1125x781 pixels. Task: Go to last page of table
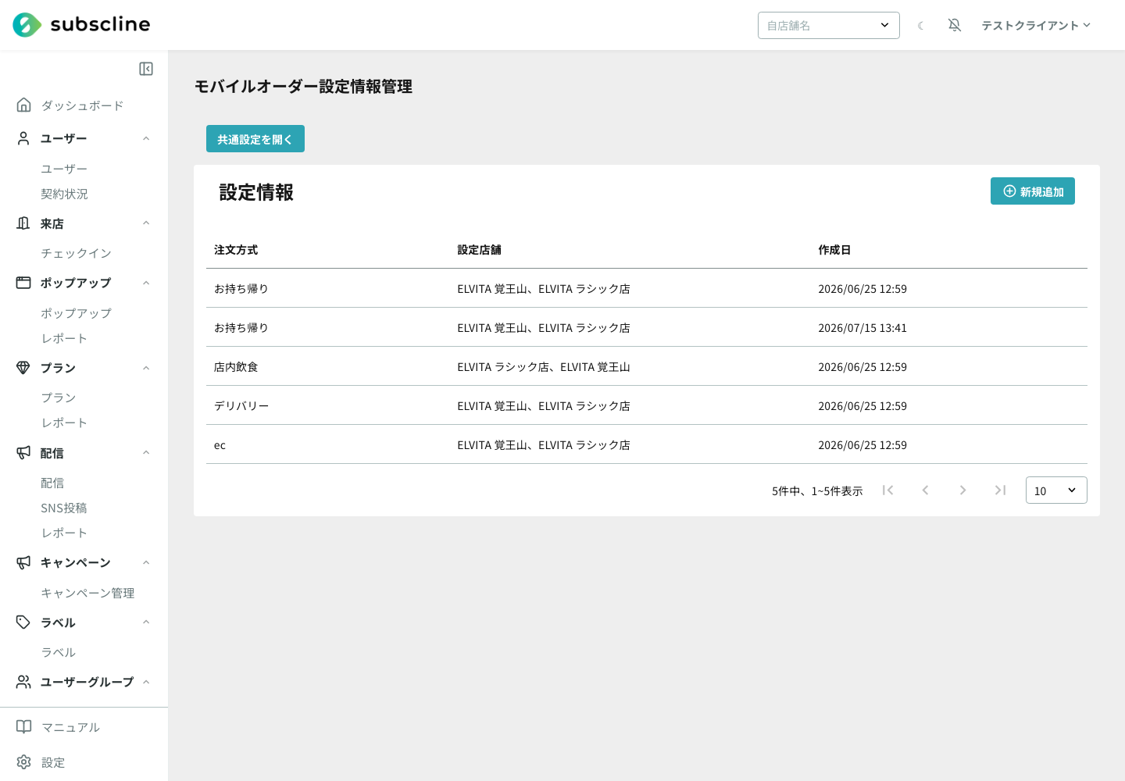(1000, 490)
